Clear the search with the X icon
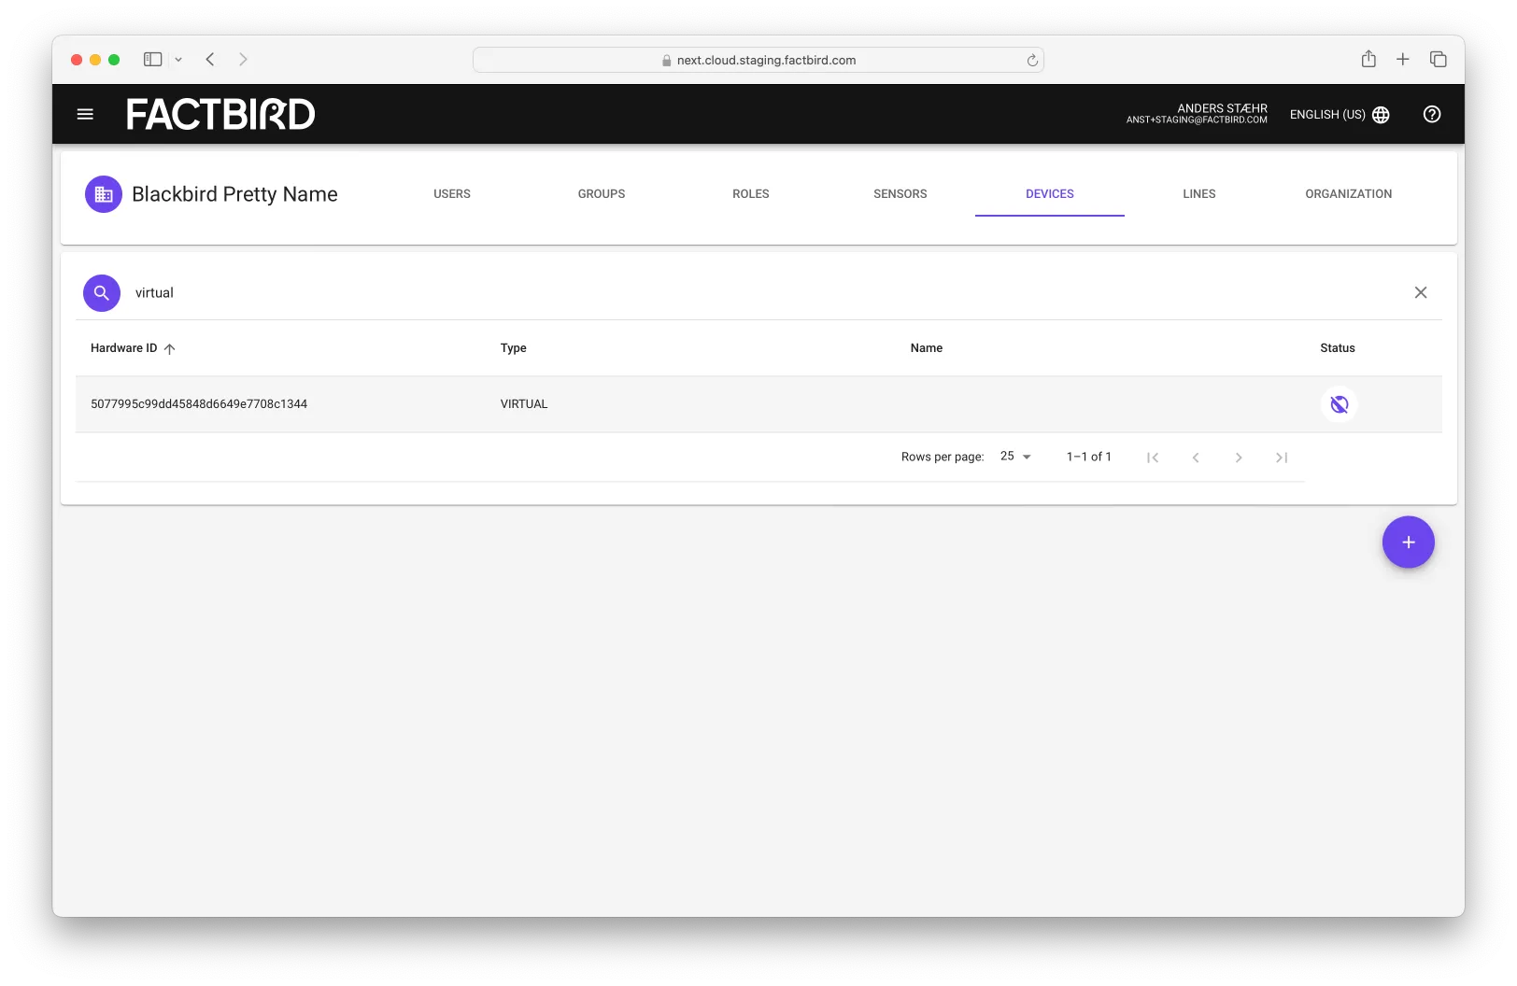Image resolution: width=1517 pixels, height=986 pixels. tap(1421, 292)
